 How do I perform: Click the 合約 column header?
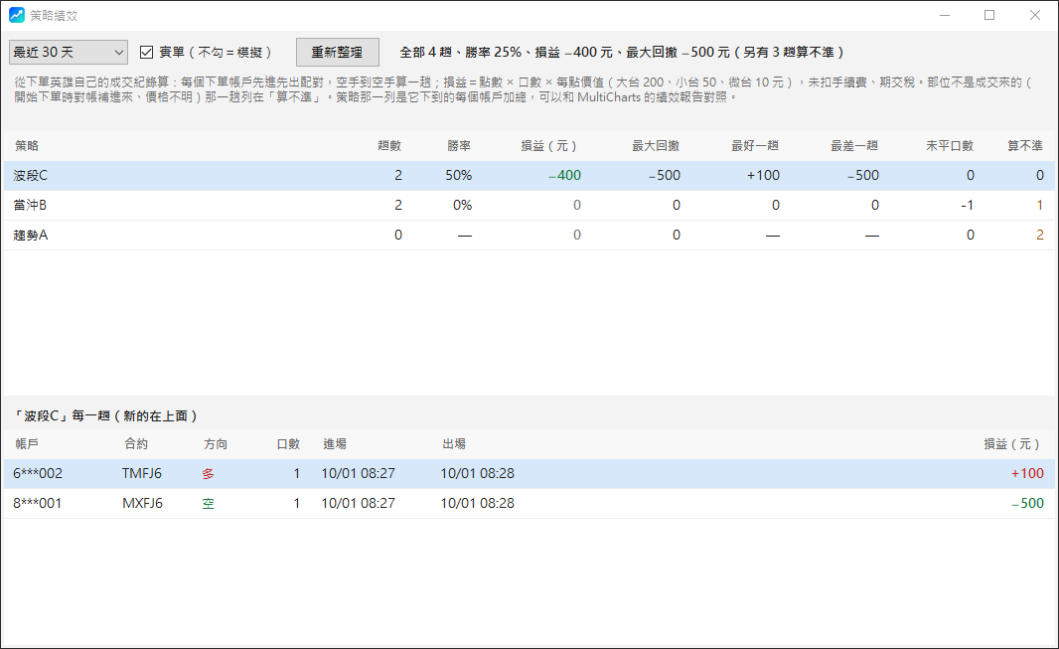[x=136, y=443]
